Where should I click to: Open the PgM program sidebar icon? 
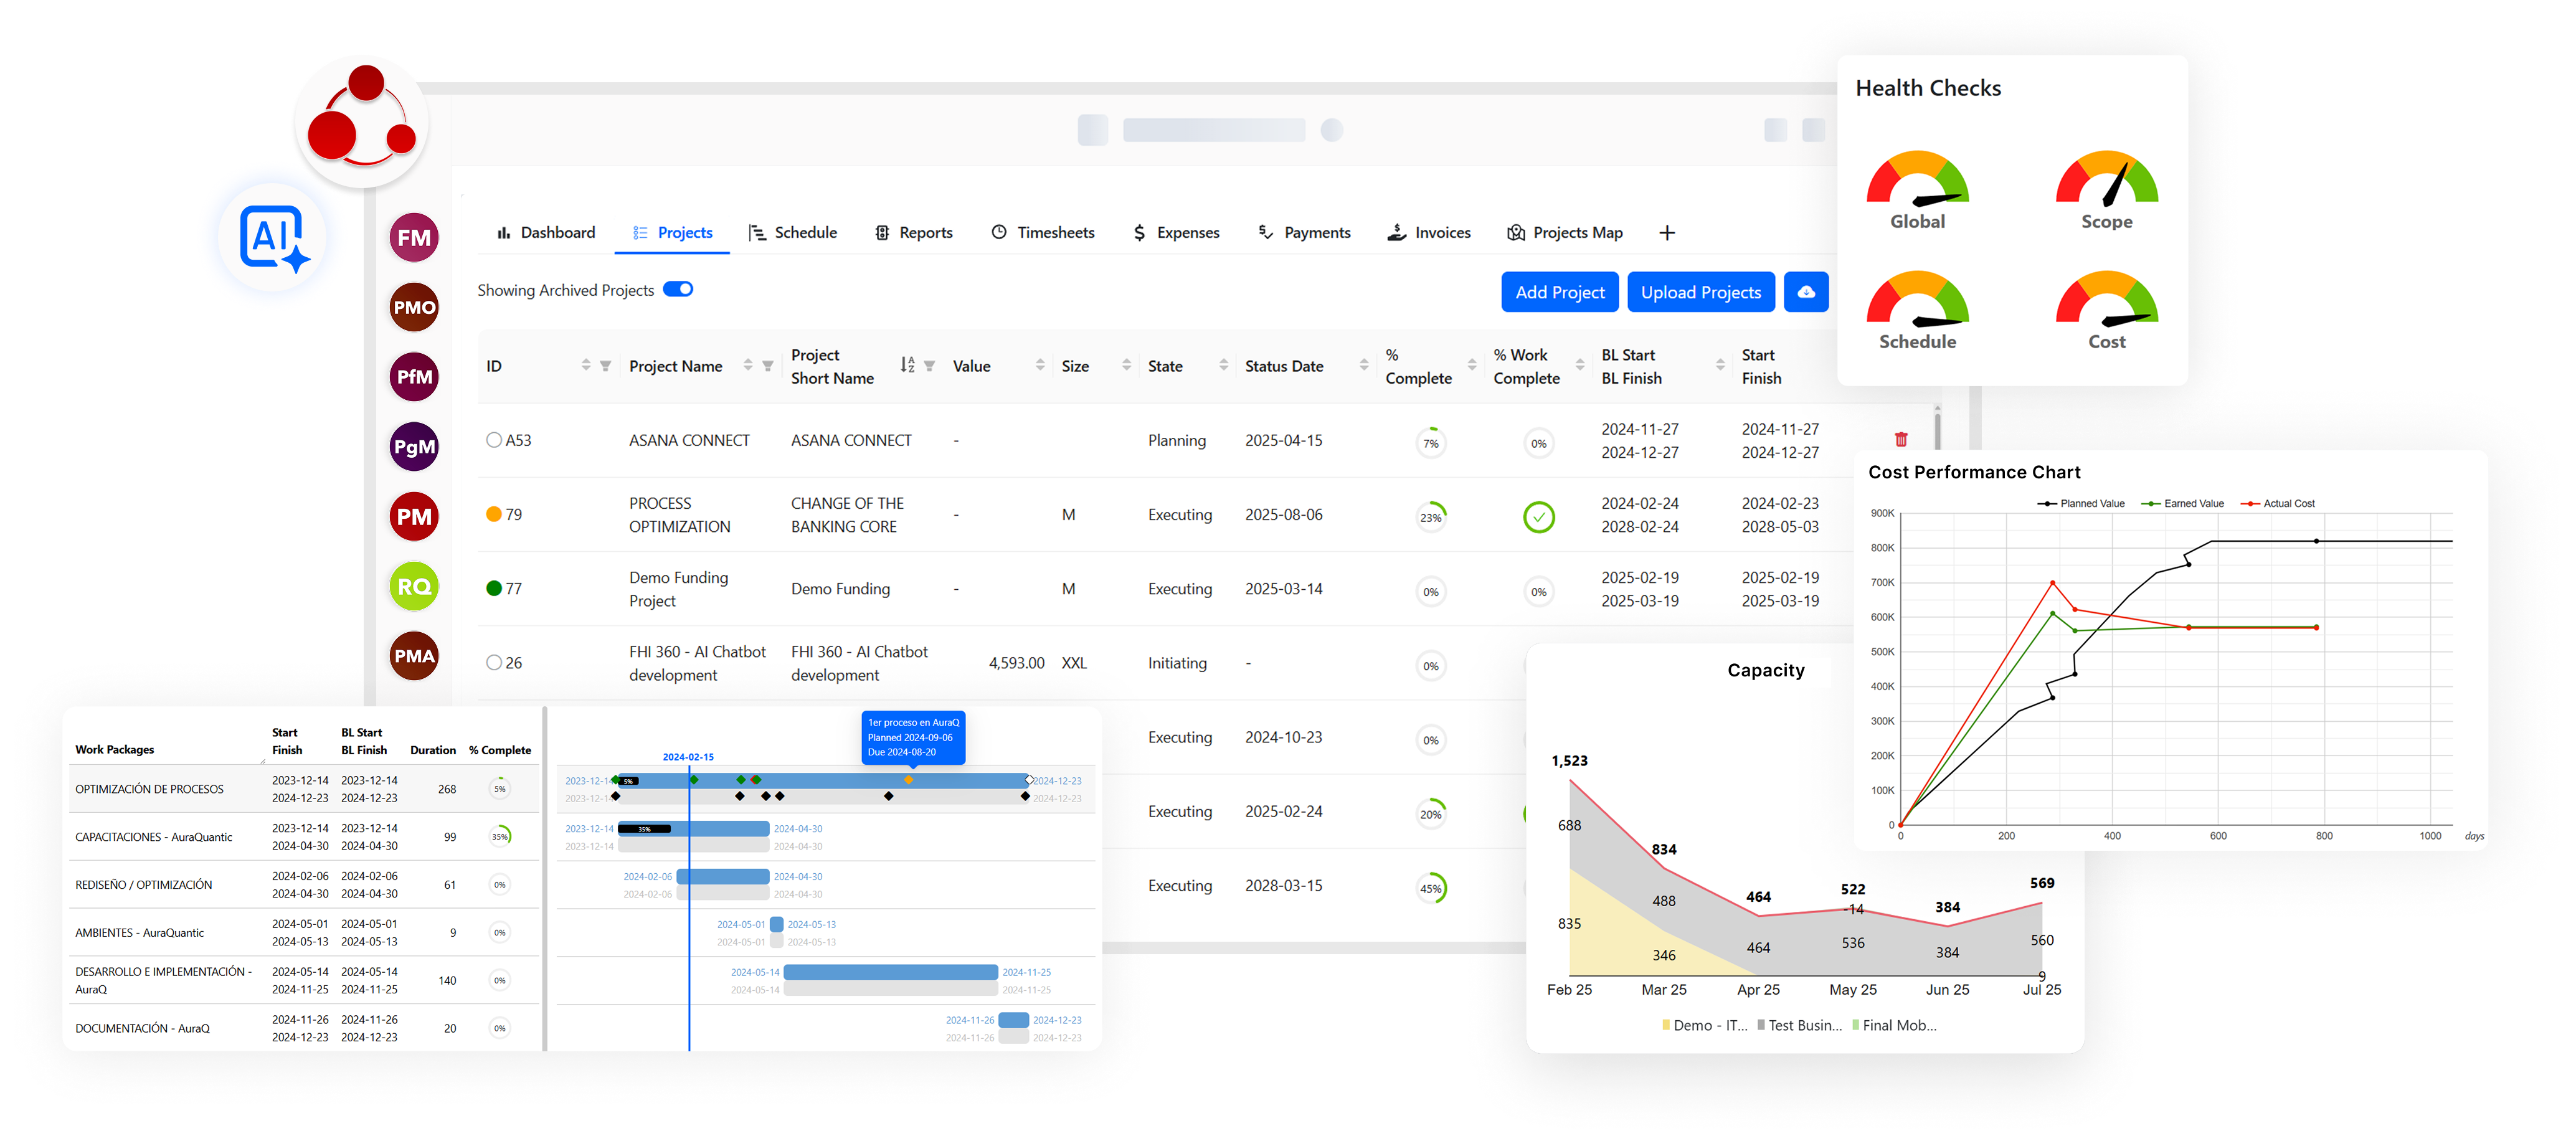[x=414, y=447]
